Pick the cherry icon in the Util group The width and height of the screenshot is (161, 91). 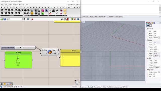pos(50,13)
